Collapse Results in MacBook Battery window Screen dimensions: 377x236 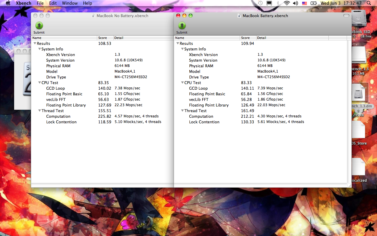178,43
